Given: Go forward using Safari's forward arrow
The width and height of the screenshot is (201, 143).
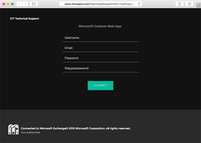Looking at the screenshot, I should (25, 4).
